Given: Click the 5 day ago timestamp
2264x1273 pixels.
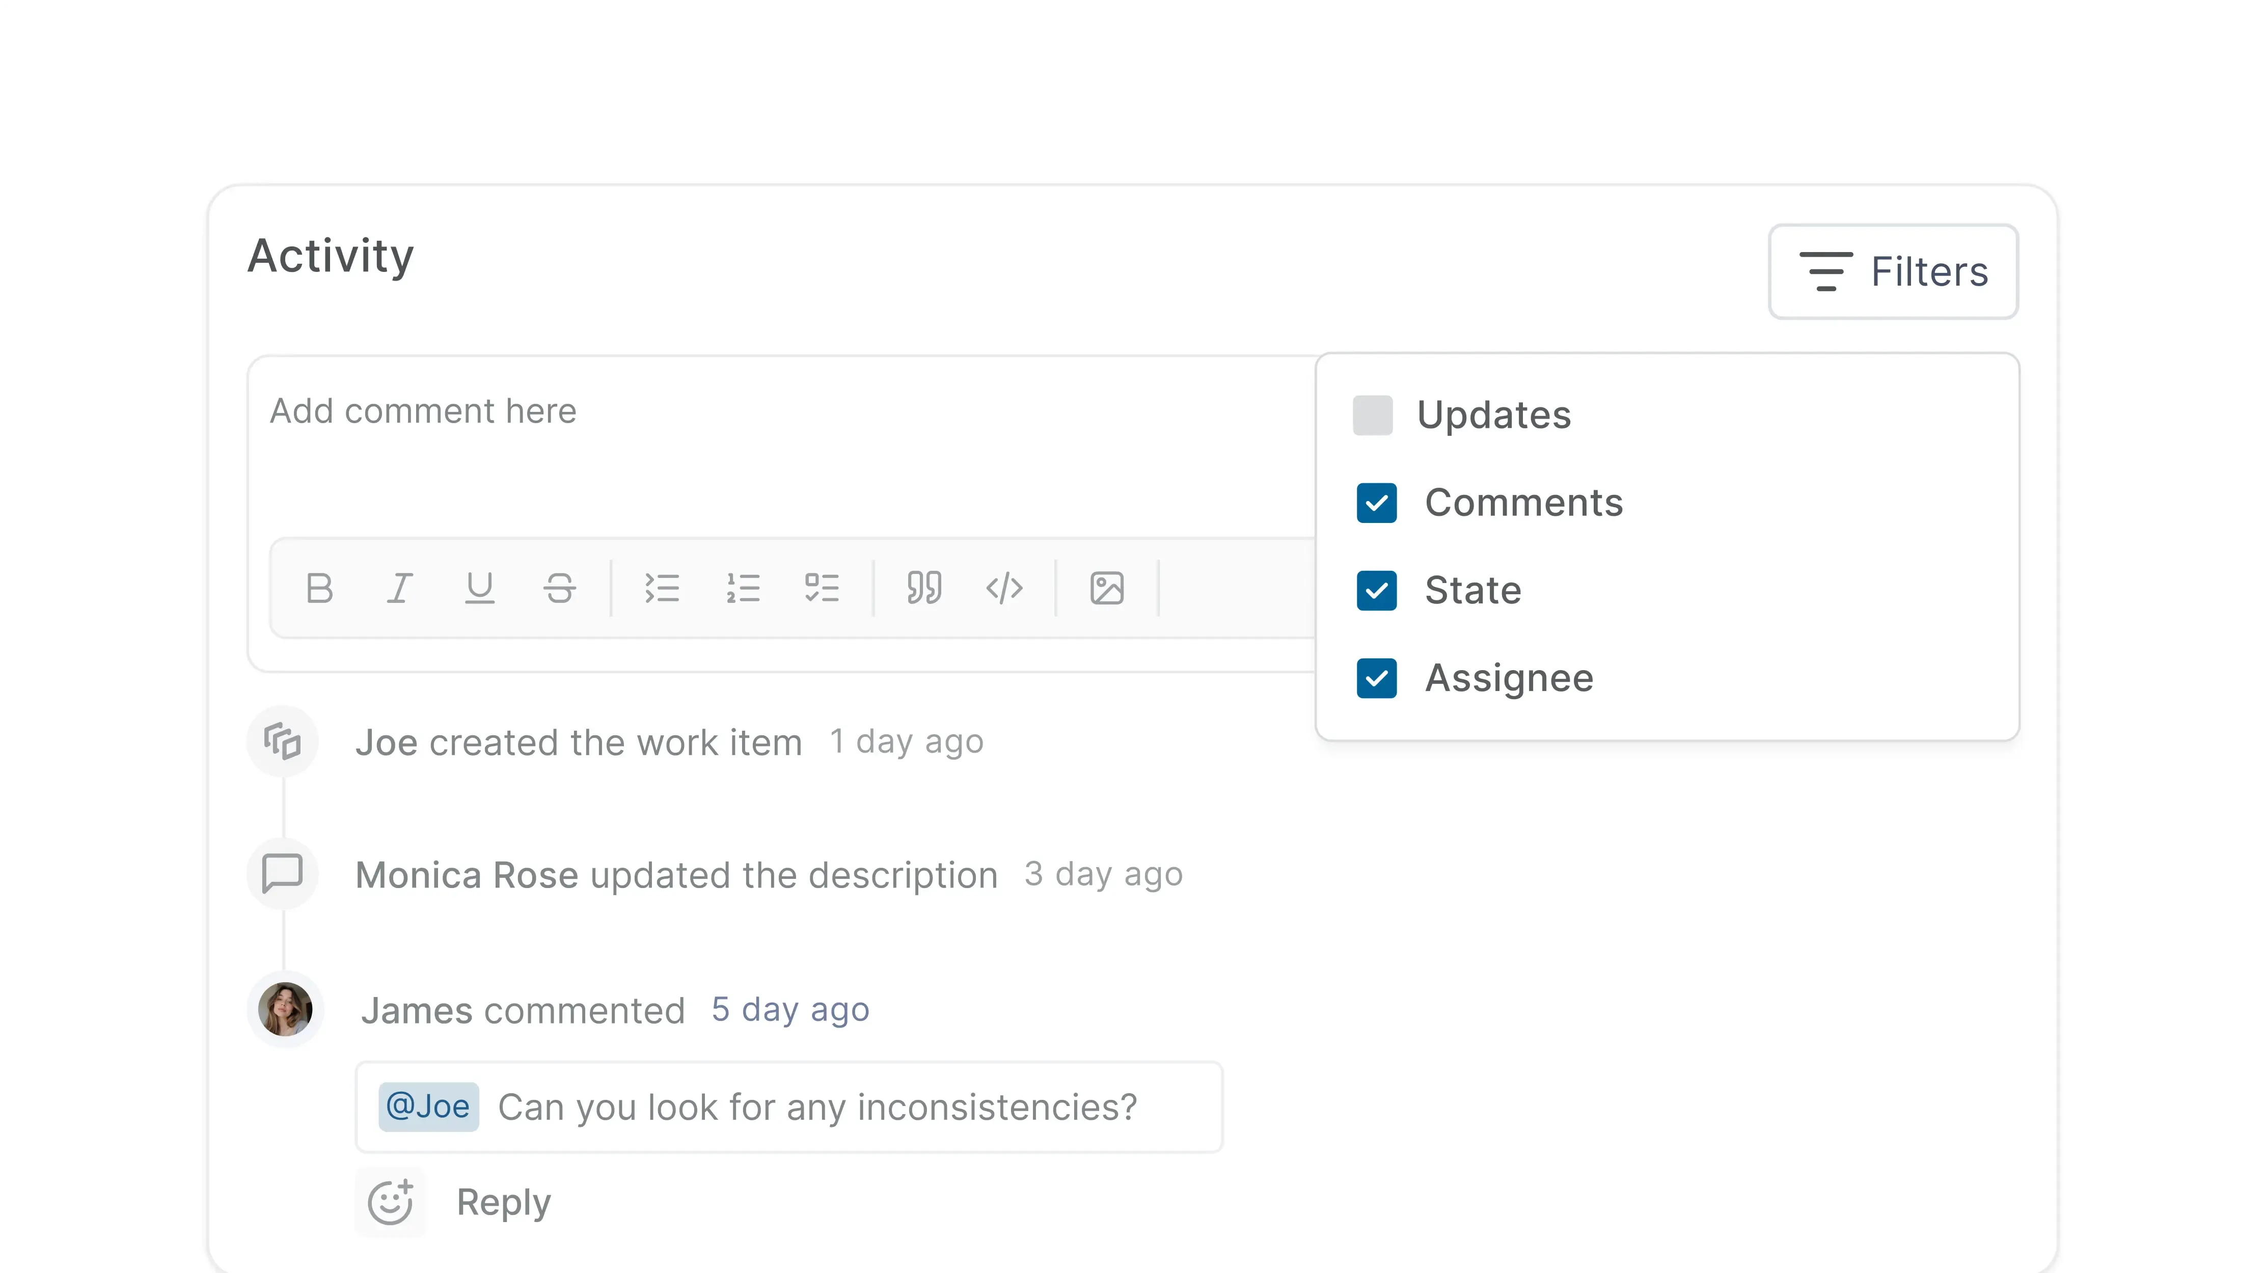Looking at the screenshot, I should click(x=790, y=1009).
